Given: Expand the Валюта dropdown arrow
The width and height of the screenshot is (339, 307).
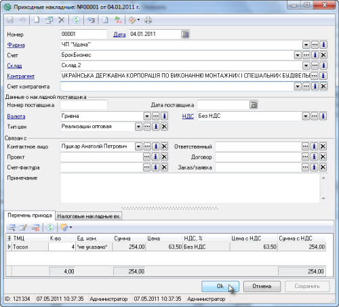Looking at the screenshot, I should [x=147, y=116].
